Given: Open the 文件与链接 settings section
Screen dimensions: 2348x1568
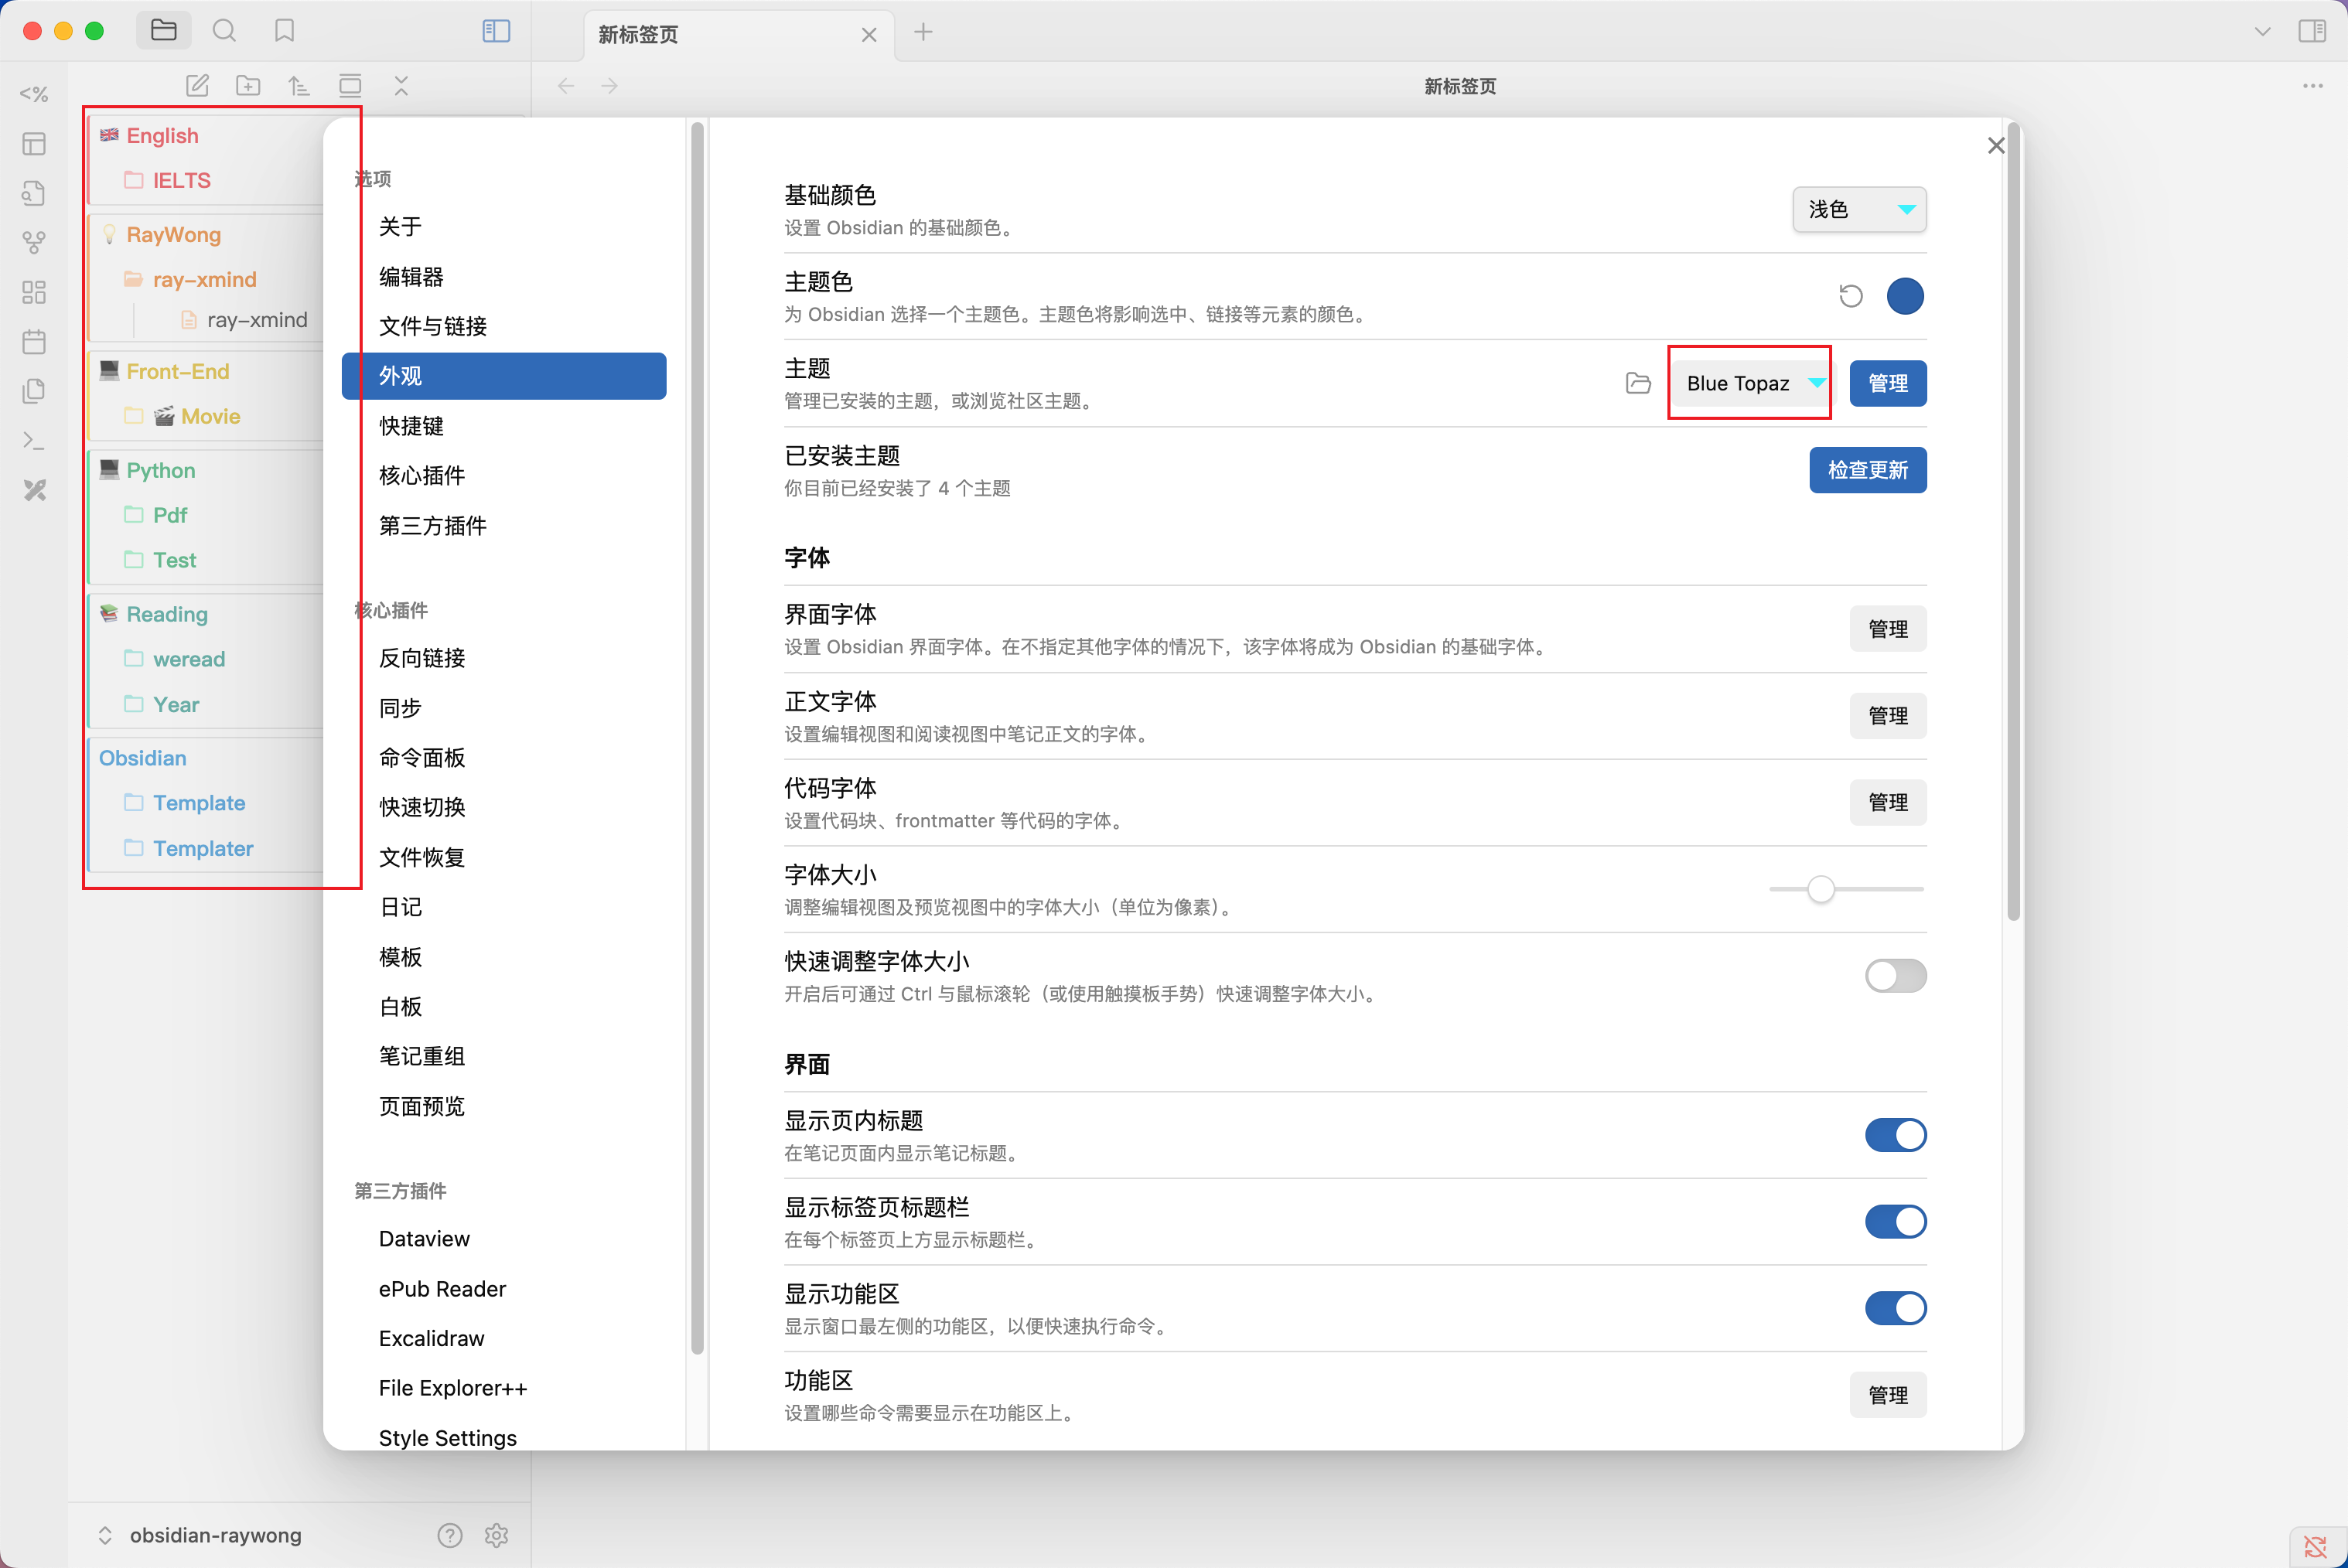Looking at the screenshot, I should (504, 326).
